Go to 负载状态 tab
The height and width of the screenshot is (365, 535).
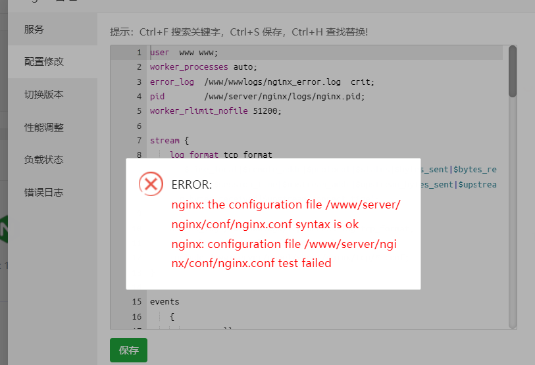tap(53, 160)
